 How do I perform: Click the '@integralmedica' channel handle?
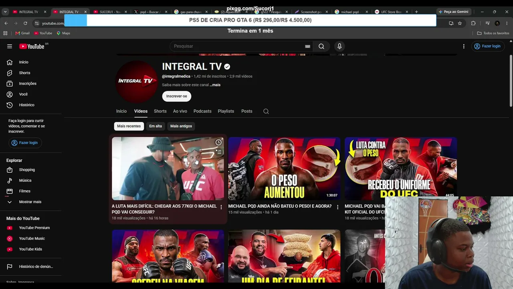click(176, 76)
